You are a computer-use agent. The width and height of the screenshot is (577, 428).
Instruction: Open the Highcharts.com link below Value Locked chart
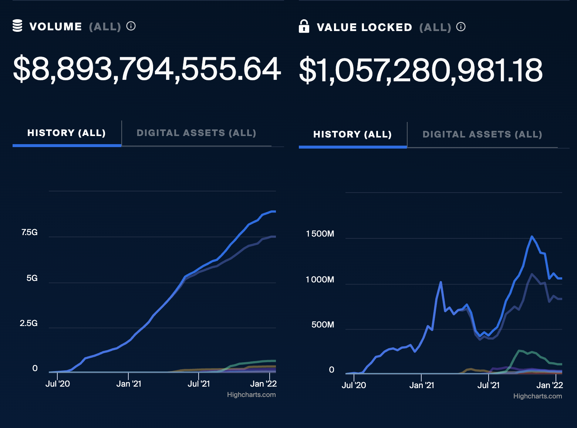[537, 396]
